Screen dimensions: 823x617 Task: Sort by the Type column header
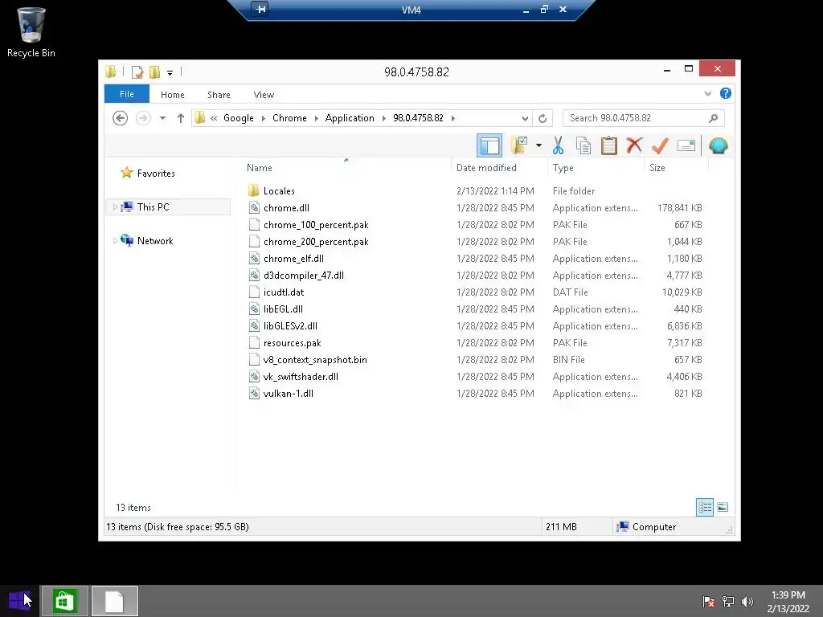tap(563, 167)
